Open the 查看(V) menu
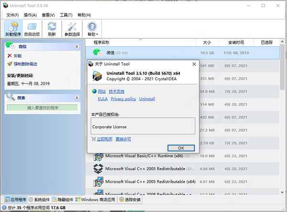The height and width of the screenshot is (212, 287). 48,15
